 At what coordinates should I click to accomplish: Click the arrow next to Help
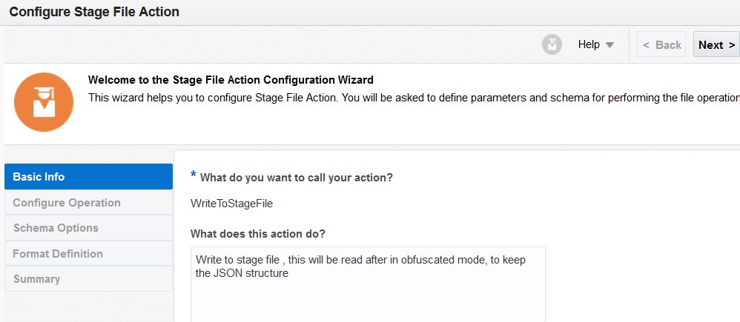coord(609,45)
